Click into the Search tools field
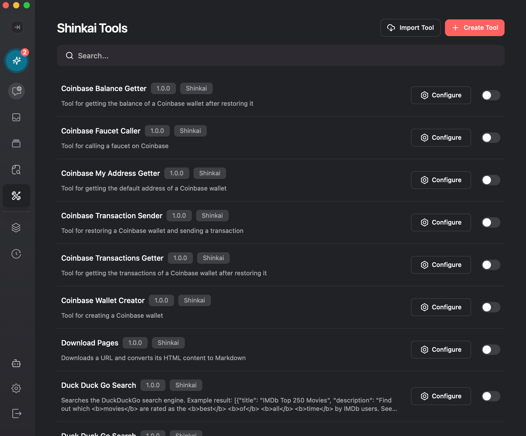This screenshot has height=436, width=526. tap(280, 56)
